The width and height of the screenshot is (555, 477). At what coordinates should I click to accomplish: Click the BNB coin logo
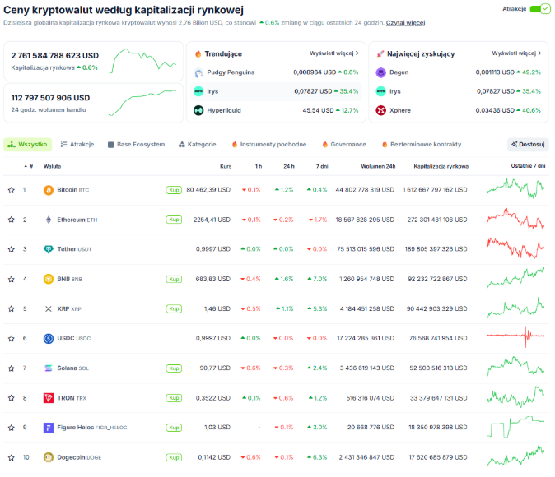tap(48, 279)
